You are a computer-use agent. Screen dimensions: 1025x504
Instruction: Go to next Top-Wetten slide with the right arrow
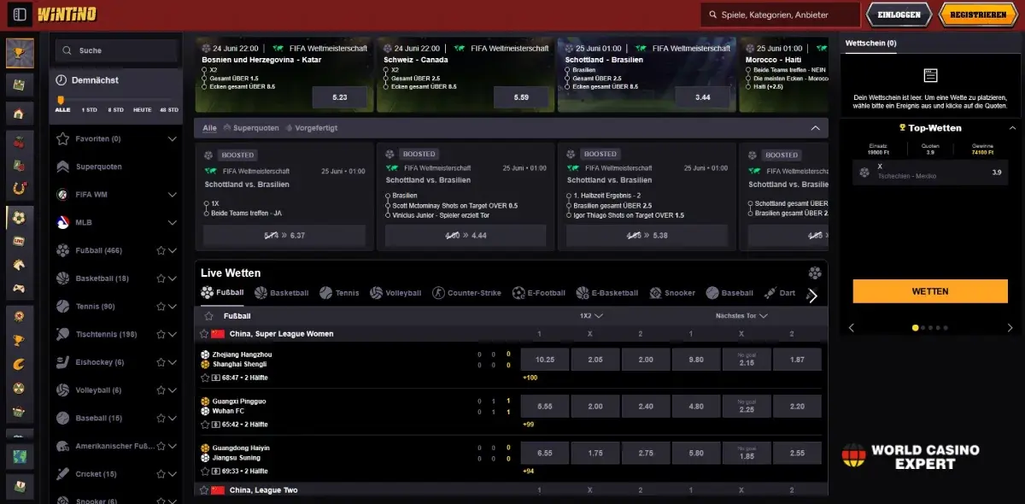coord(1010,327)
